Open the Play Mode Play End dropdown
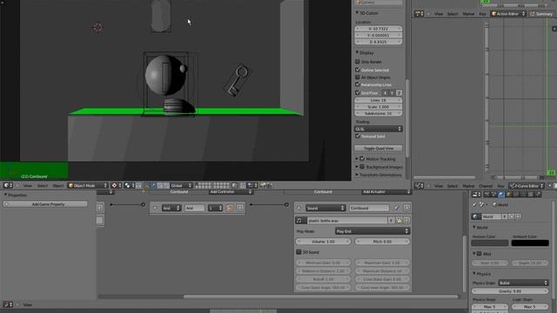 click(372, 231)
